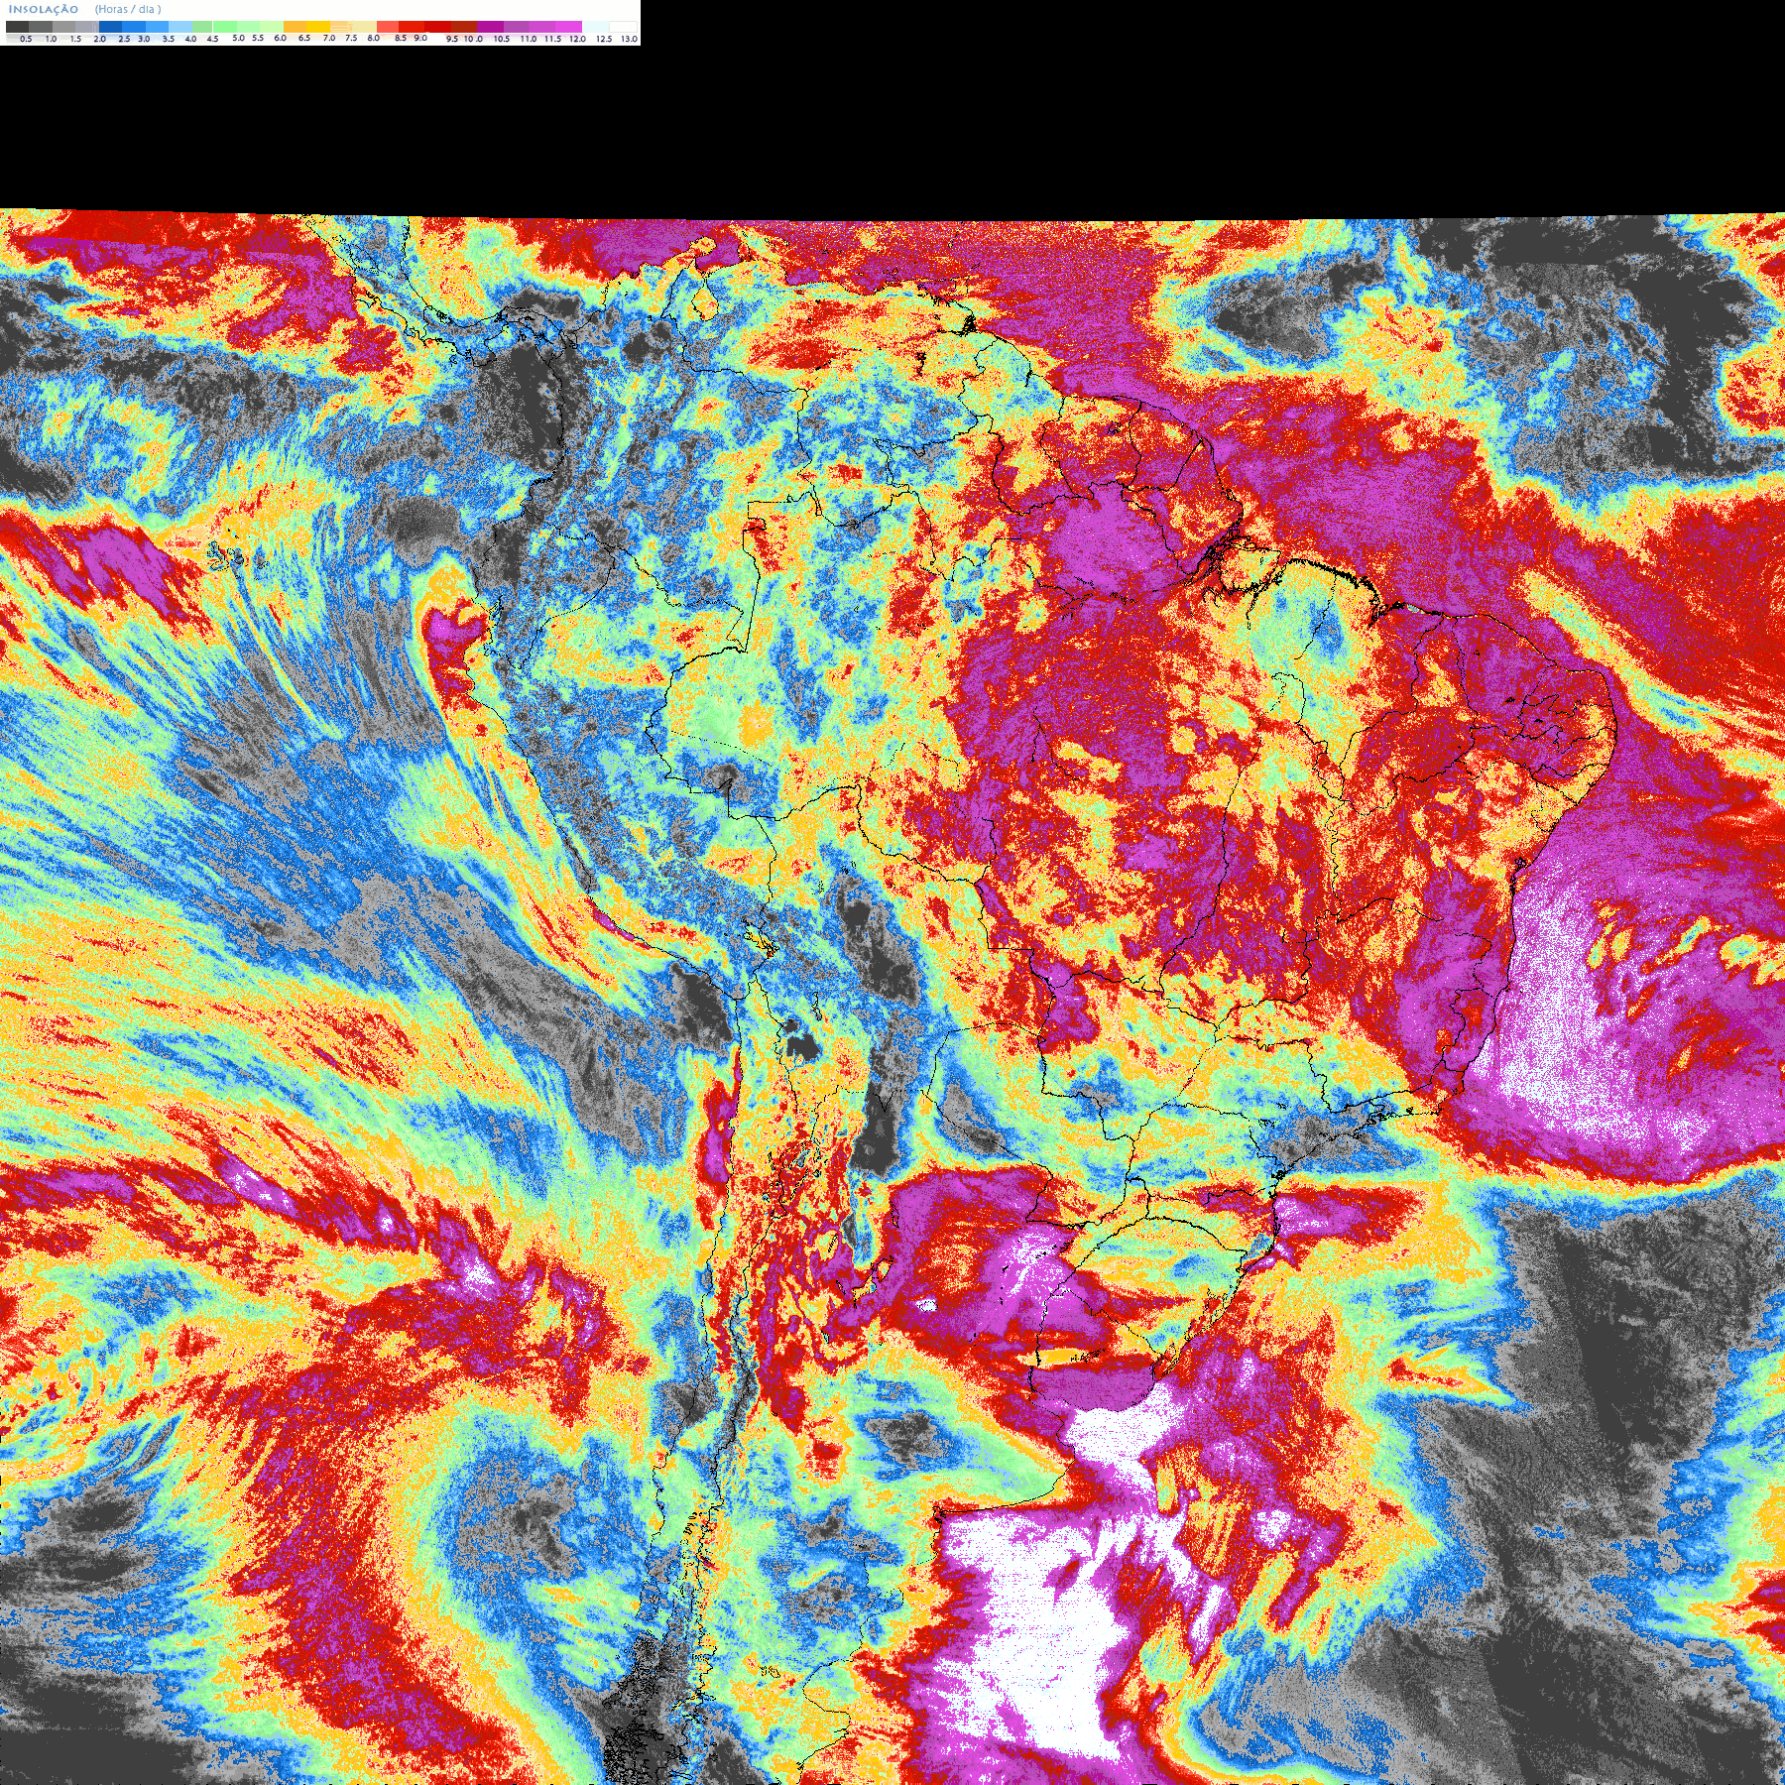This screenshot has width=1785, height=1785.
Task: Click the 9.0 legend value
Action: 420,38
